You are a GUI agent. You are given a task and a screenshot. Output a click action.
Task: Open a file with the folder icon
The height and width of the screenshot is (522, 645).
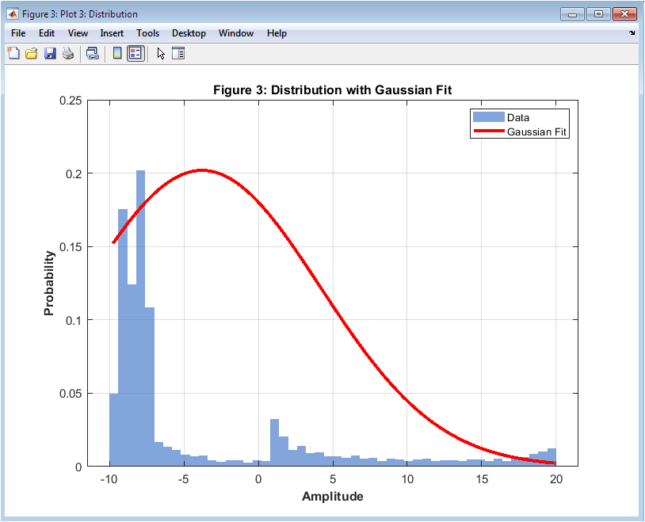click(x=32, y=54)
